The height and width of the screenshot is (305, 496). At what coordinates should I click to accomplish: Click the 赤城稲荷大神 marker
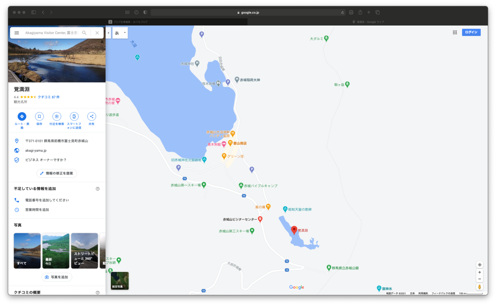tap(237, 80)
